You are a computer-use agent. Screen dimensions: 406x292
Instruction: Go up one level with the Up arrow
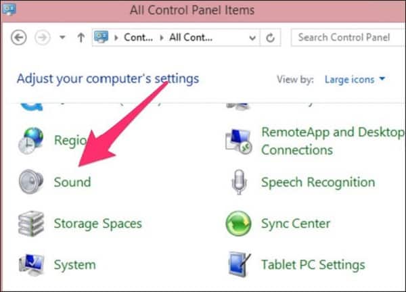(x=81, y=38)
